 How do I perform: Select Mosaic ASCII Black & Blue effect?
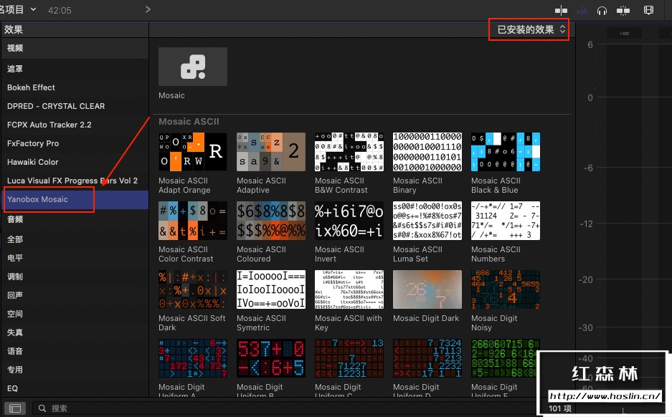[506, 152]
